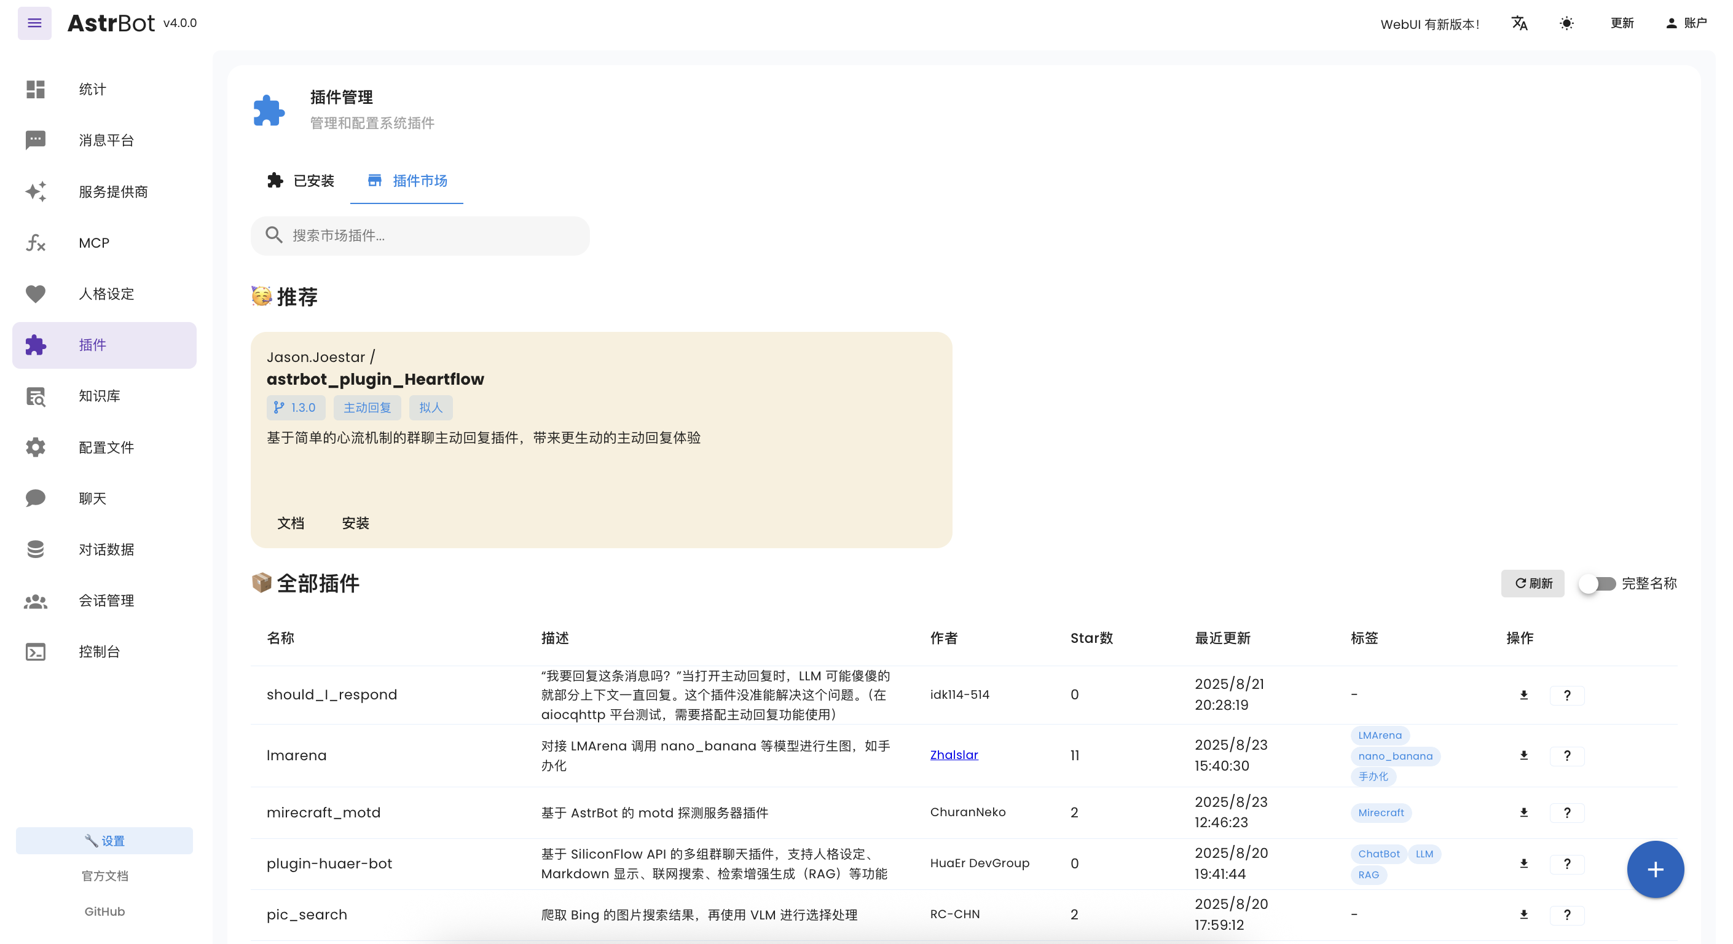Click help icon for lmarena plugin
The image size is (1733, 944).
pos(1567,755)
